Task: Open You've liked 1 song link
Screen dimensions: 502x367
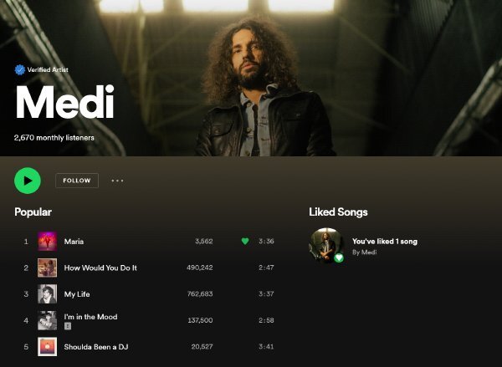Action: pos(385,242)
